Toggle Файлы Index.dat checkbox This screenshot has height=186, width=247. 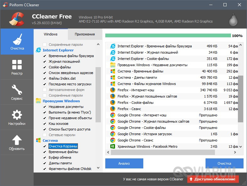45,78
